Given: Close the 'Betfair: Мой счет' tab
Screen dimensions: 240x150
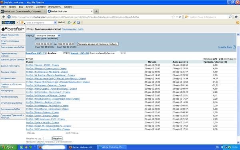Looking at the screenshot, I should pos(92,11).
